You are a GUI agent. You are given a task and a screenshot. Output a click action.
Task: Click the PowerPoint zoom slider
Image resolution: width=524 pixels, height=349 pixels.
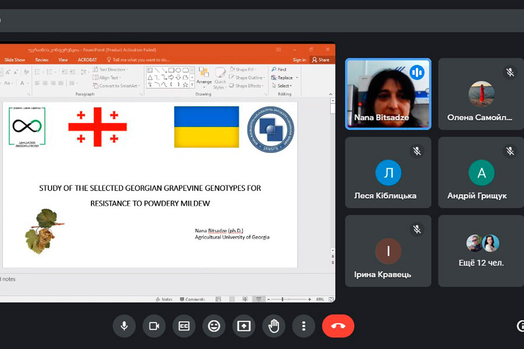283,300
